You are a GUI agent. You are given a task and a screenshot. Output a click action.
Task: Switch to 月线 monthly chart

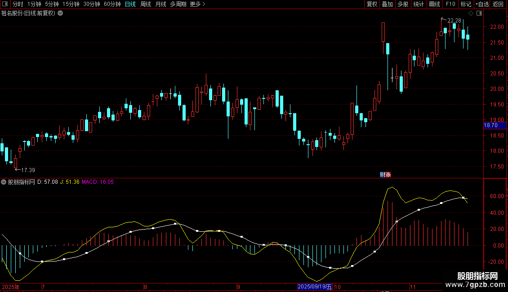click(x=160, y=4)
